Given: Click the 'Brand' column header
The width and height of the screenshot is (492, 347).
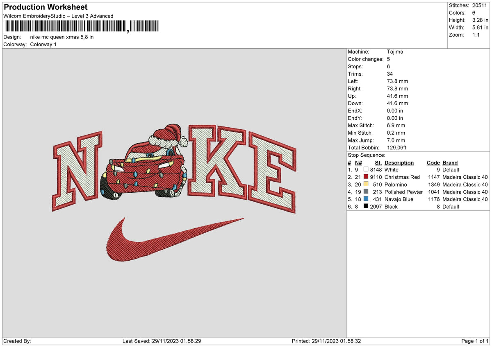Looking at the screenshot, I should (x=450, y=162).
